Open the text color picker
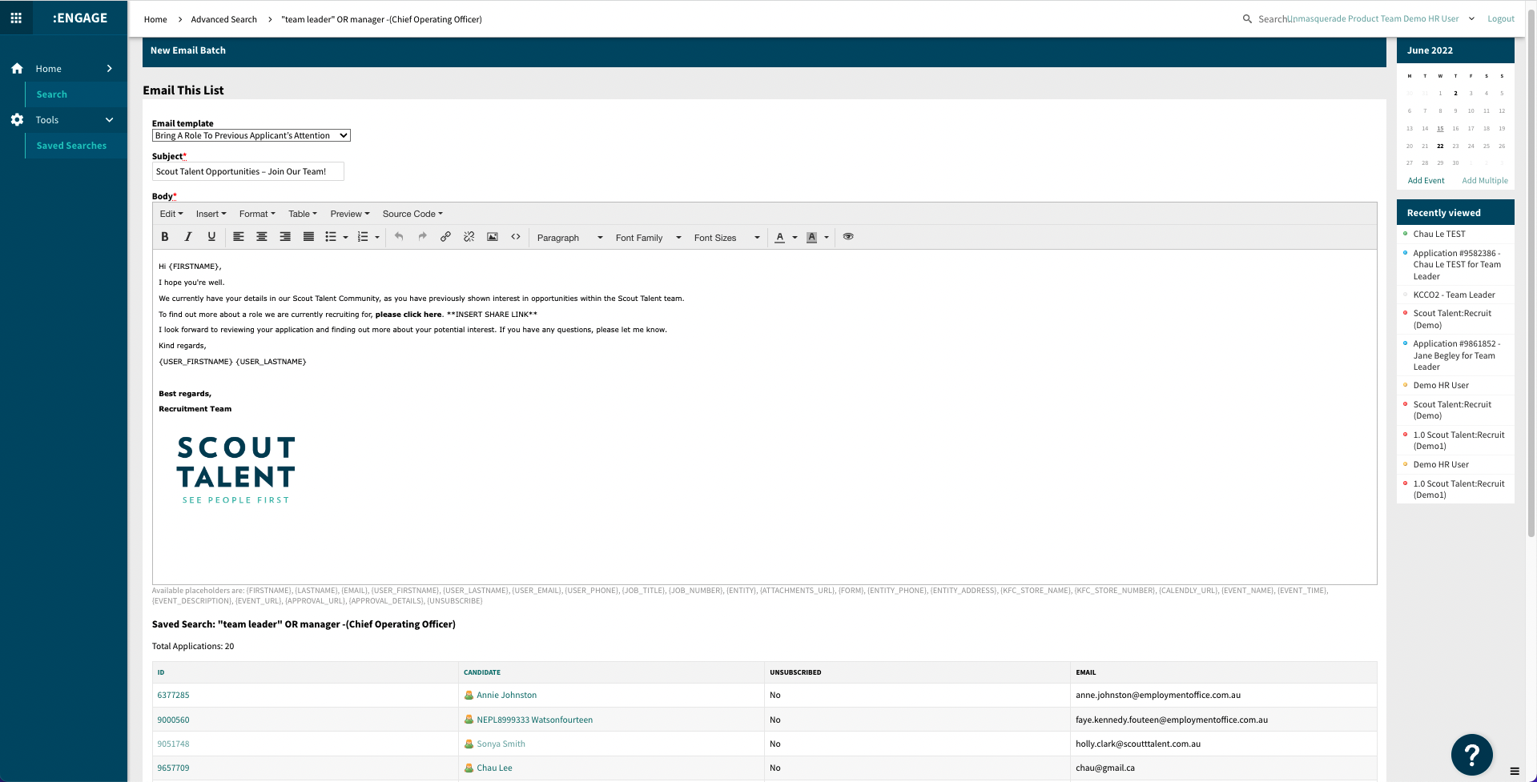Image resolution: width=1537 pixels, height=782 pixels. click(779, 237)
